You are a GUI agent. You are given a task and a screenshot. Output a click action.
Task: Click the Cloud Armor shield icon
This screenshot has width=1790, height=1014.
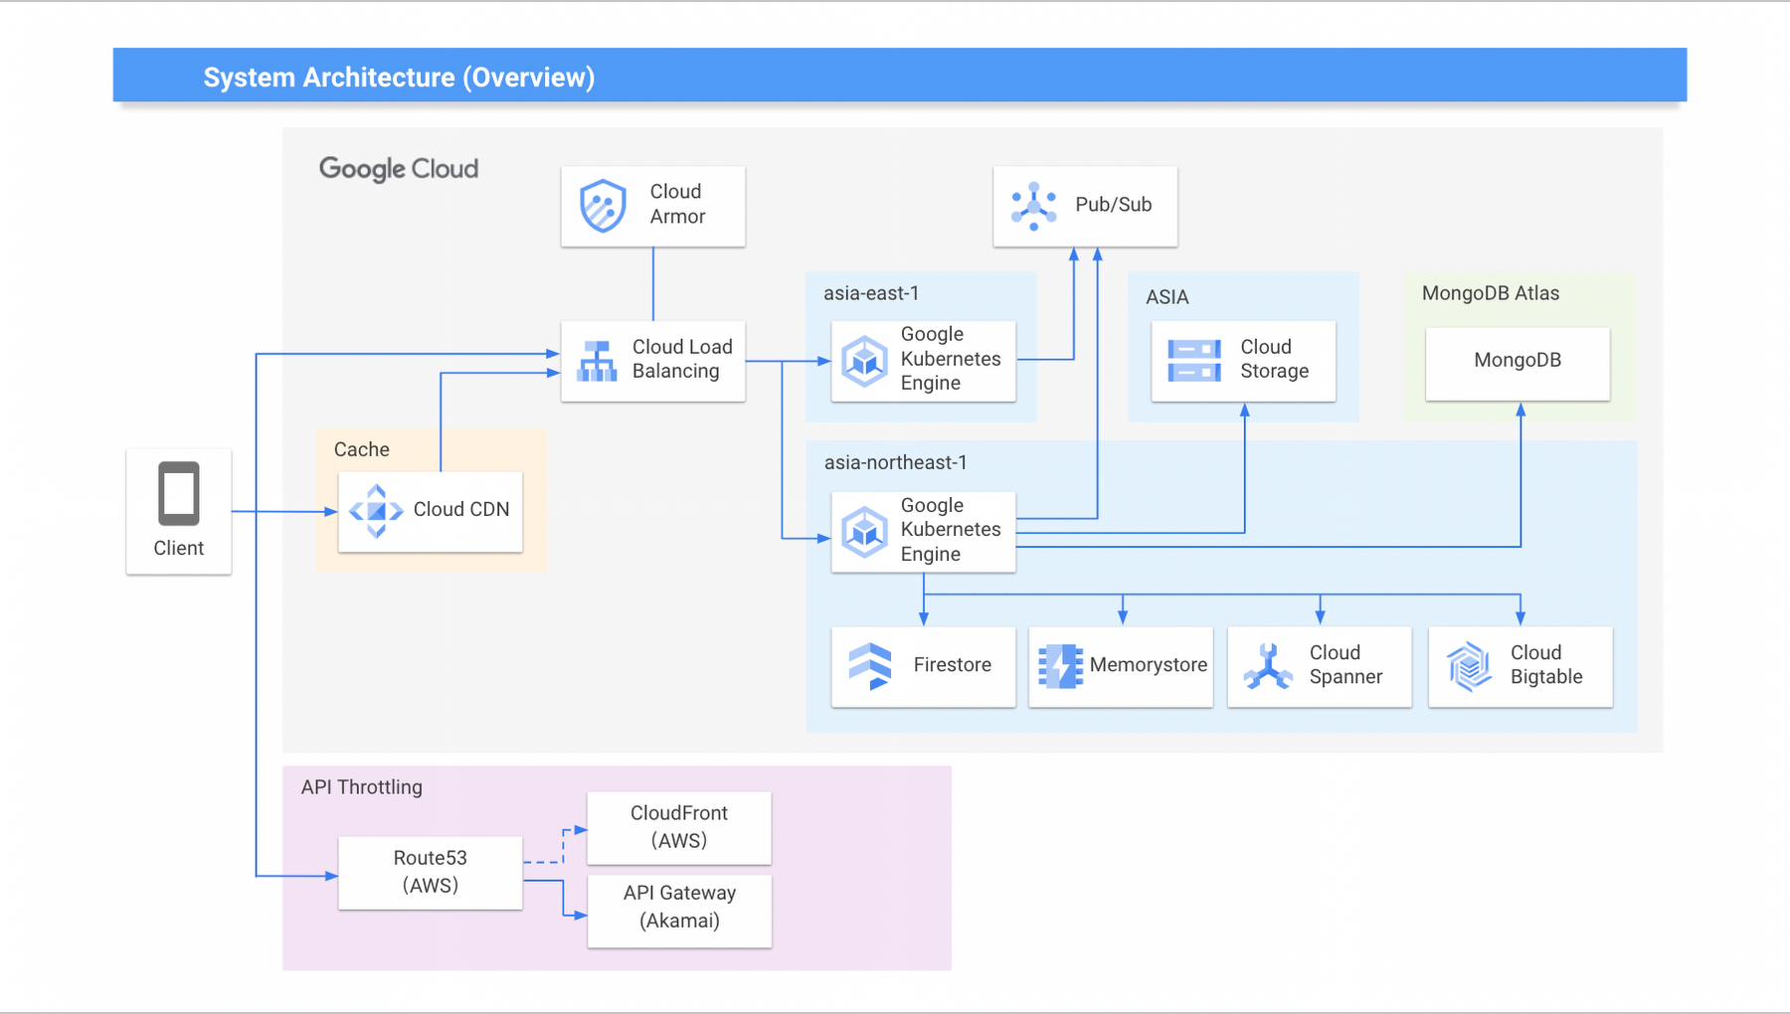603,206
